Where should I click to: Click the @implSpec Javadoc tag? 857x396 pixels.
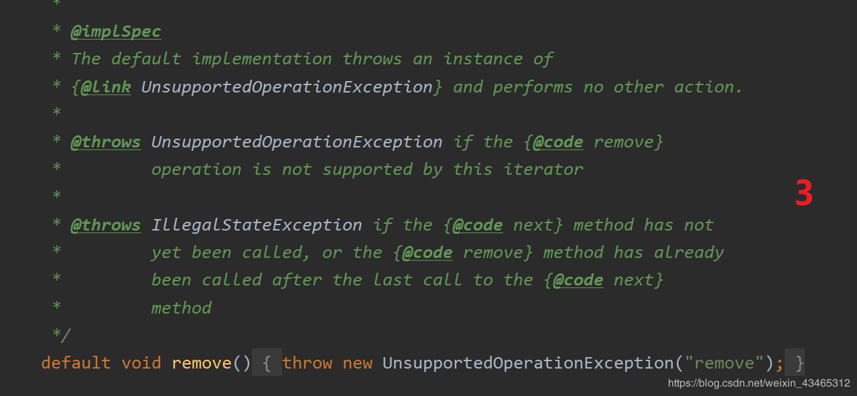116,31
